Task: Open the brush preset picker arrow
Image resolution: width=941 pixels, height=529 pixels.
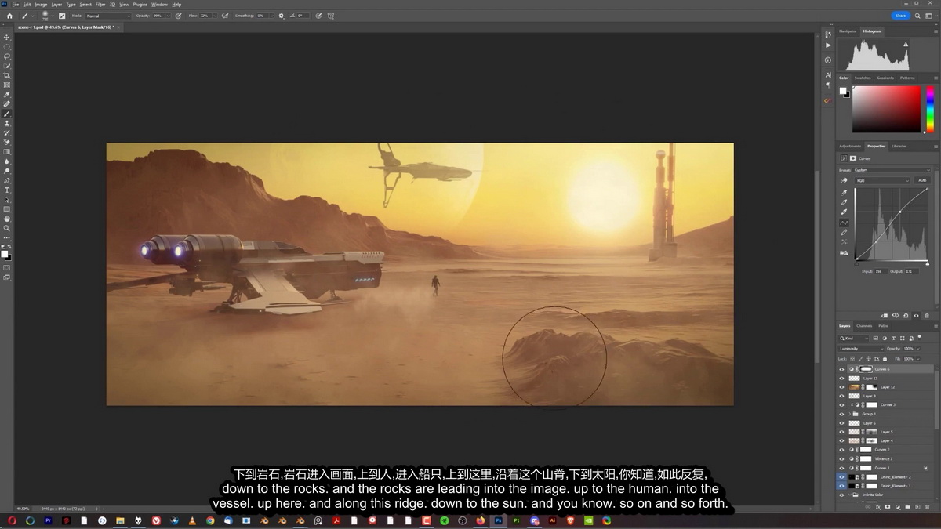Action: [x=52, y=16]
